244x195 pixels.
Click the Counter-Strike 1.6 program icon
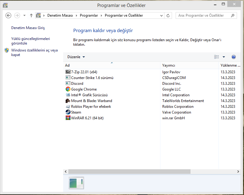68,78
